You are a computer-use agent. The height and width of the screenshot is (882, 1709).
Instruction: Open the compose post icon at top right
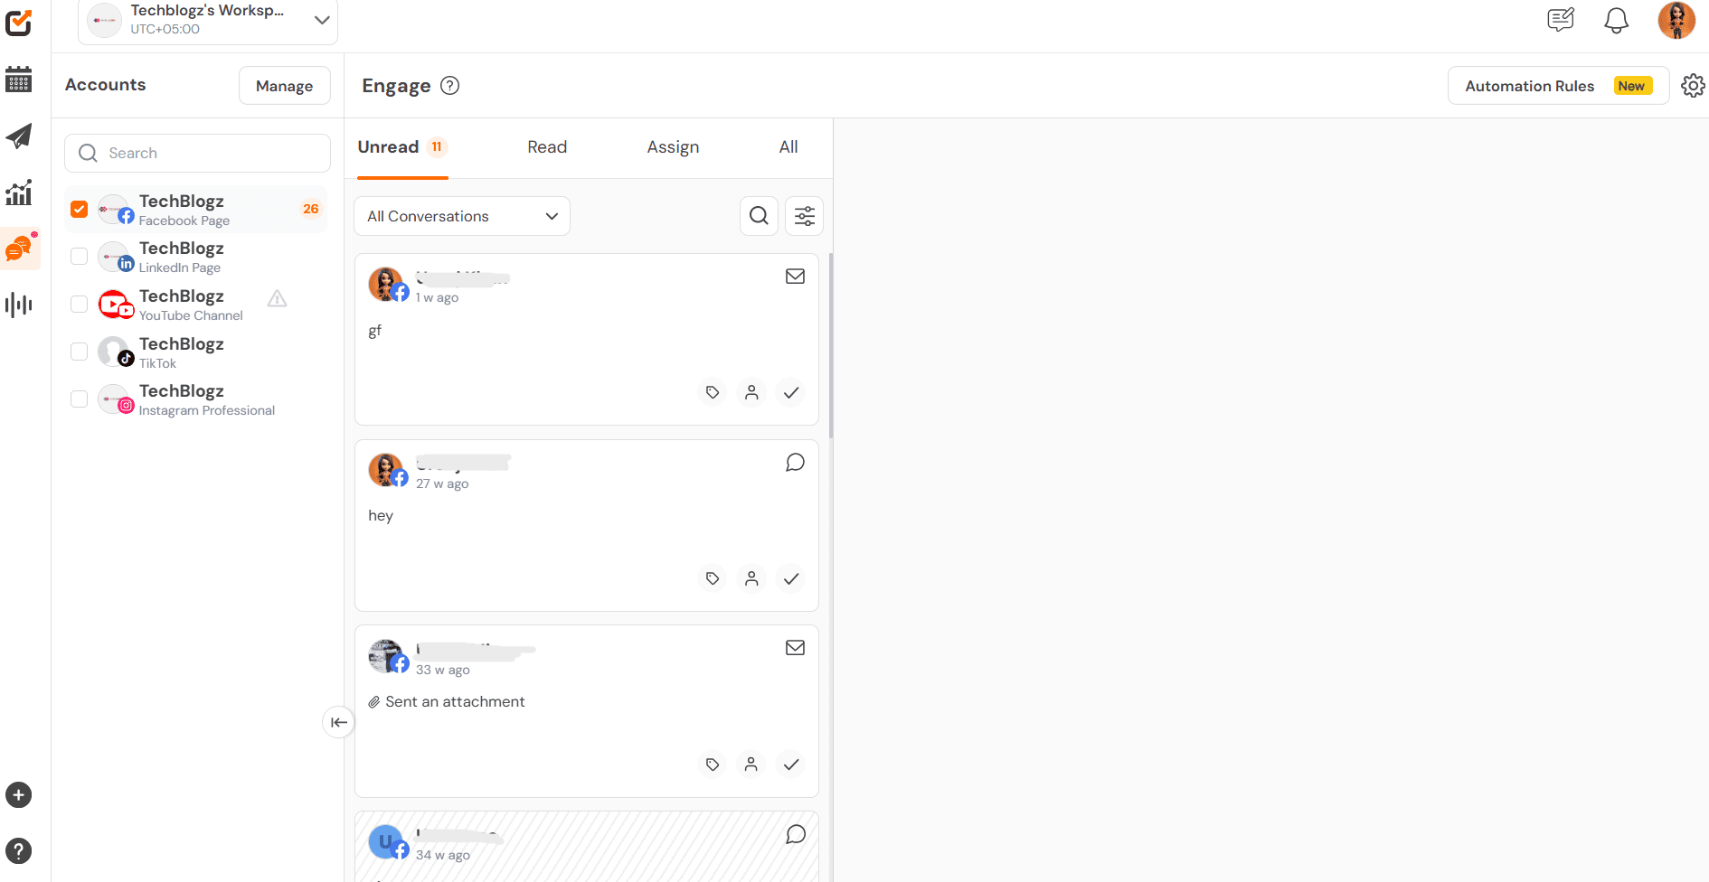coord(1561,20)
